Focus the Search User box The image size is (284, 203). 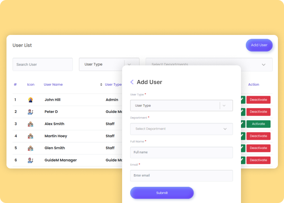tap(43, 65)
